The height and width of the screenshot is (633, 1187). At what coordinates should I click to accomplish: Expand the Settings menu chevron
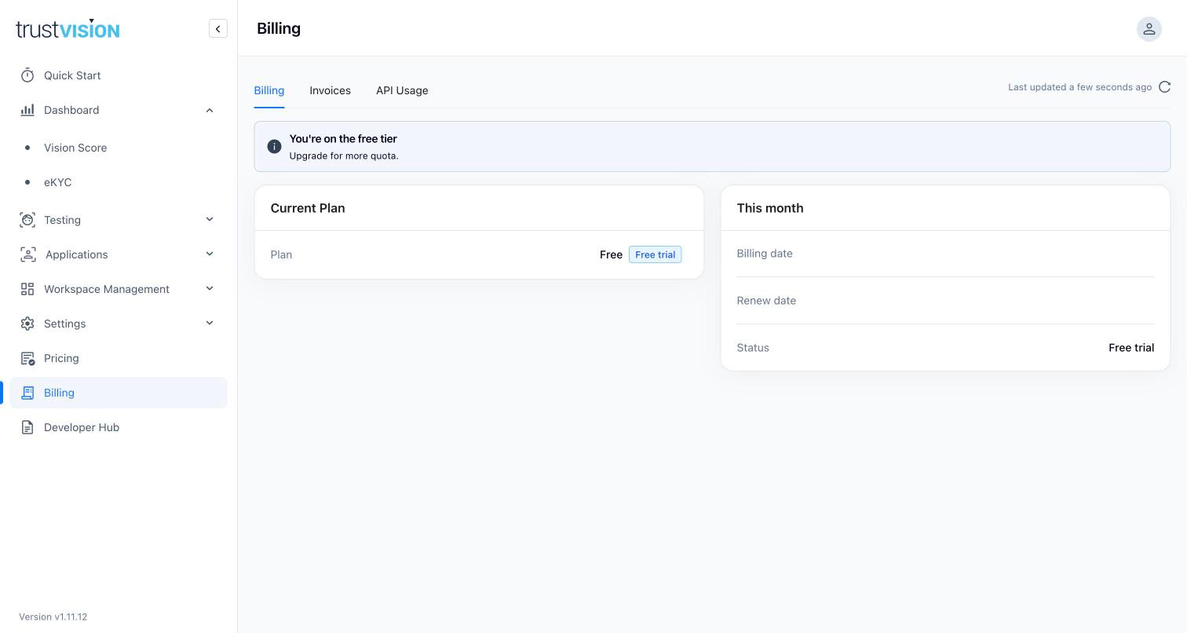210,324
